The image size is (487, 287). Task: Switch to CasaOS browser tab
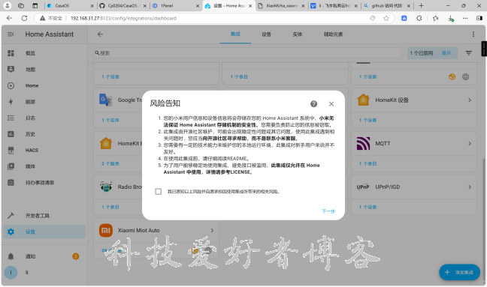70,5
